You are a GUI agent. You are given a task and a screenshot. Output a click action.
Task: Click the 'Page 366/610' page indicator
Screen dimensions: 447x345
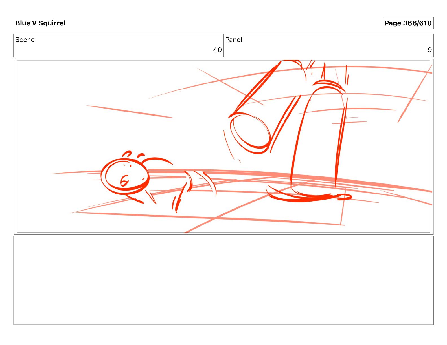408,23
